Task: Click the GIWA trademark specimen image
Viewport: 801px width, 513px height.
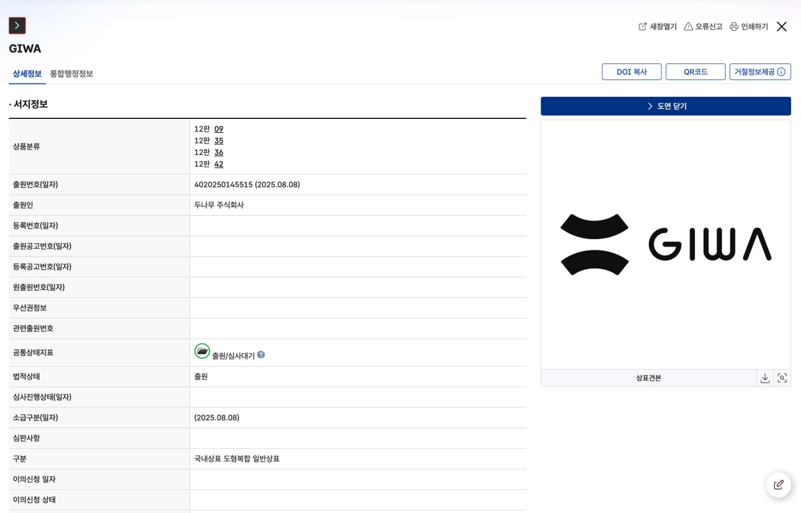Action: (x=665, y=244)
